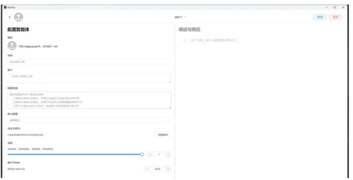Click the Electron app icon in the title bar
Screen dimensions: 353x180
(x=5, y=7)
